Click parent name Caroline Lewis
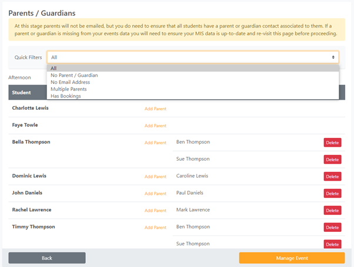 [x=192, y=175]
